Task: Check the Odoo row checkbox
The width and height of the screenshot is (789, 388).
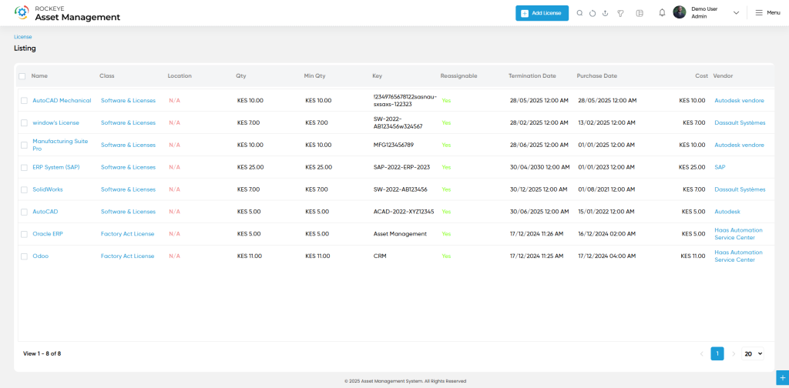Action: (x=24, y=256)
